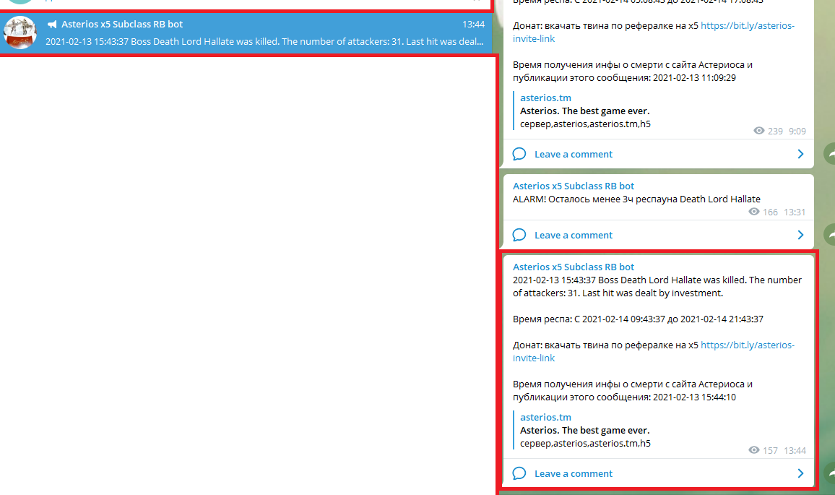Screen dimensions: 835x495
Task: Expand comments chevron on the 13:44 post
Action: (x=800, y=473)
